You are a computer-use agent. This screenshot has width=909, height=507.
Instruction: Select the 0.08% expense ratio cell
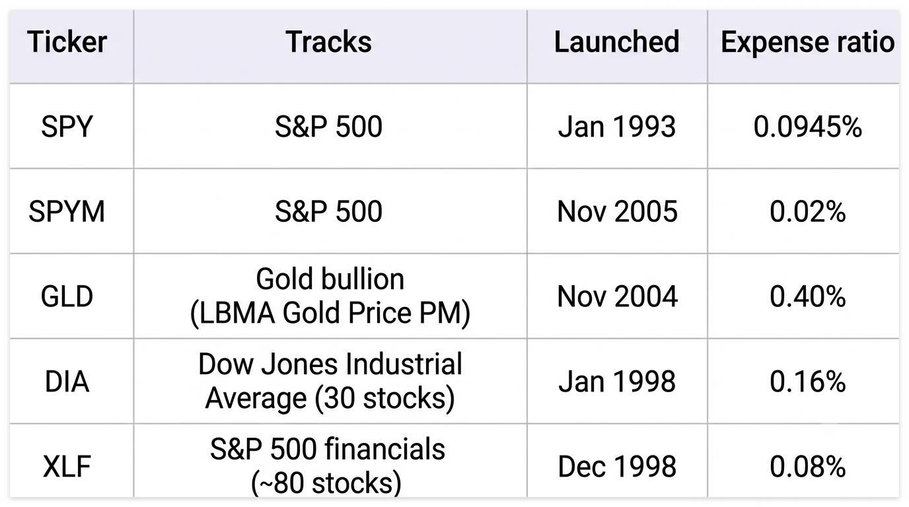(x=807, y=467)
